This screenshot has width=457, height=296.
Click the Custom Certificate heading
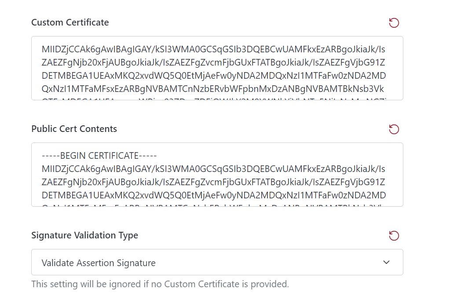click(x=69, y=22)
